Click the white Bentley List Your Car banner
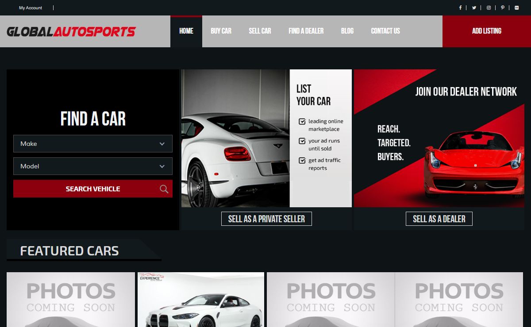This screenshot has height=327, width=531. pos(266,138)
